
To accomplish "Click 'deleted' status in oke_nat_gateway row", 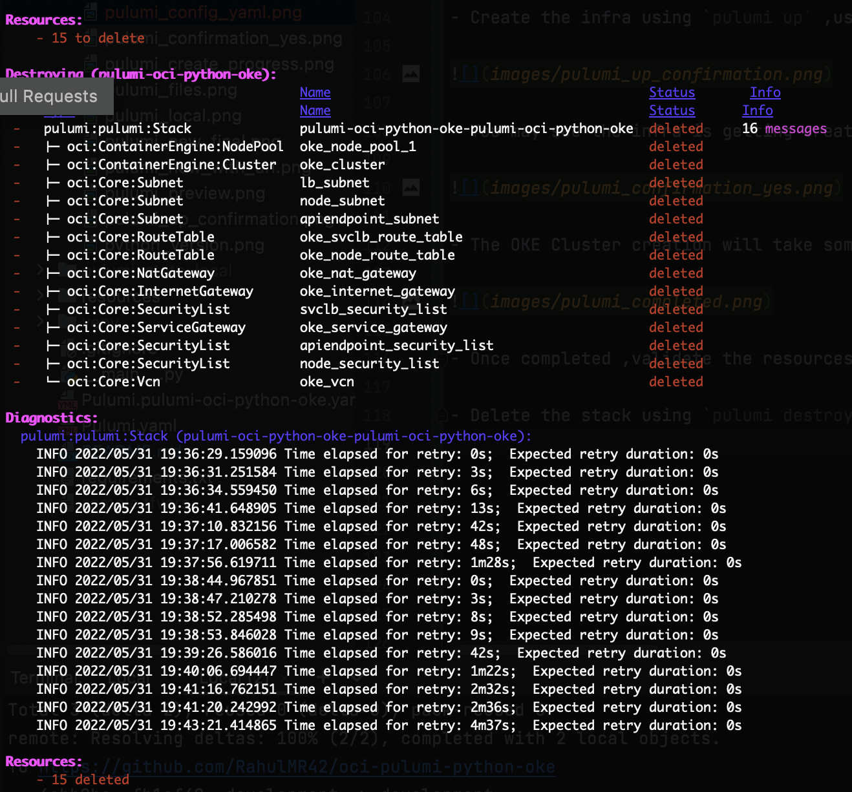I will 676,273.
